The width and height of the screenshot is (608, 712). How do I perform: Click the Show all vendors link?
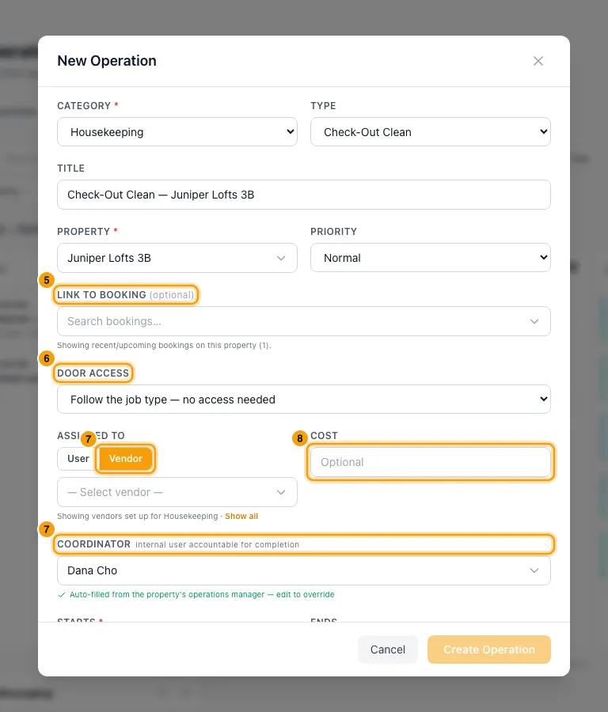pos(241,517)
